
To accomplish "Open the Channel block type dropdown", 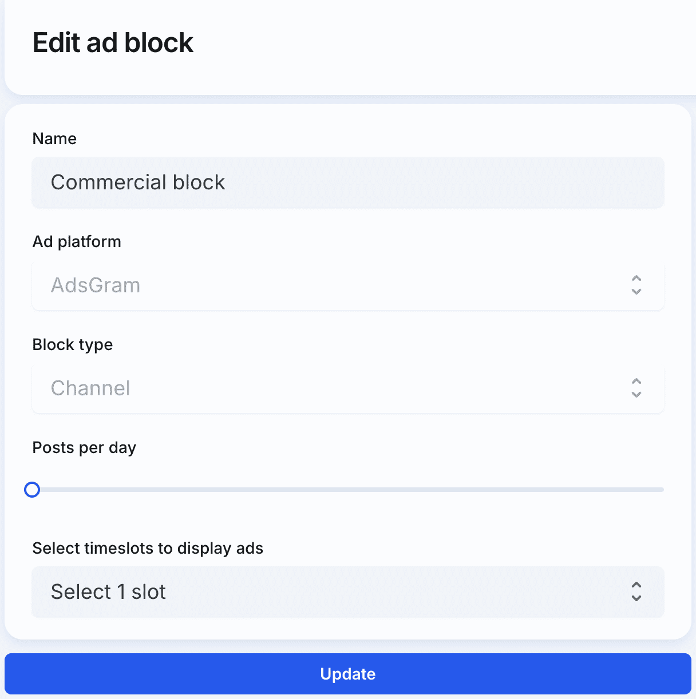I will (348, 388).
